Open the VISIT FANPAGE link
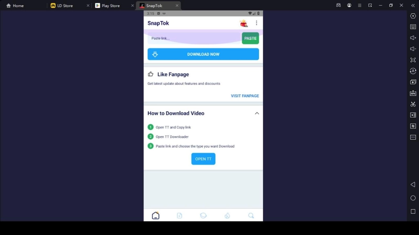 [x=245, y=95]
